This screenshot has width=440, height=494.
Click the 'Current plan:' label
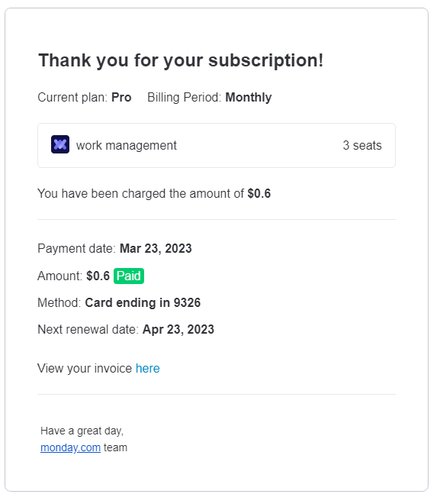[72, 98]
